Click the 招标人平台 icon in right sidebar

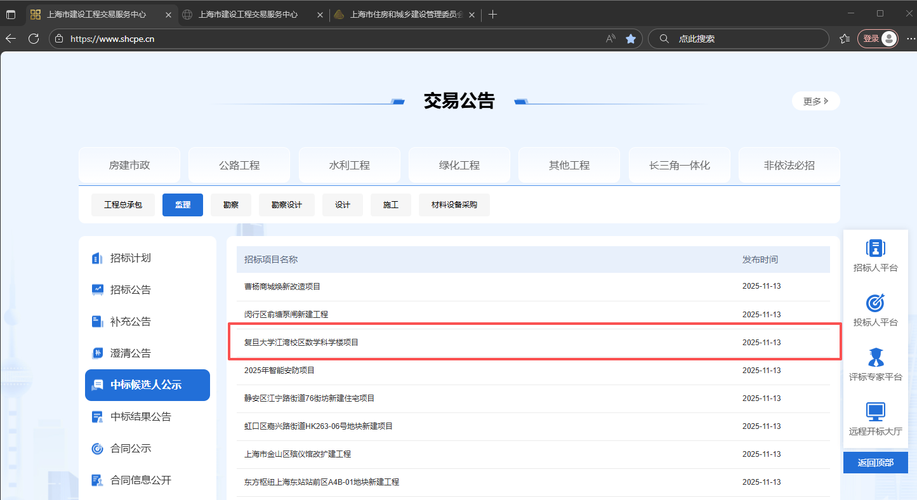[x=875, y=249]
